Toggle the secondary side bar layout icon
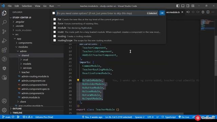This screenshot has width=217, height=122. 188,6
